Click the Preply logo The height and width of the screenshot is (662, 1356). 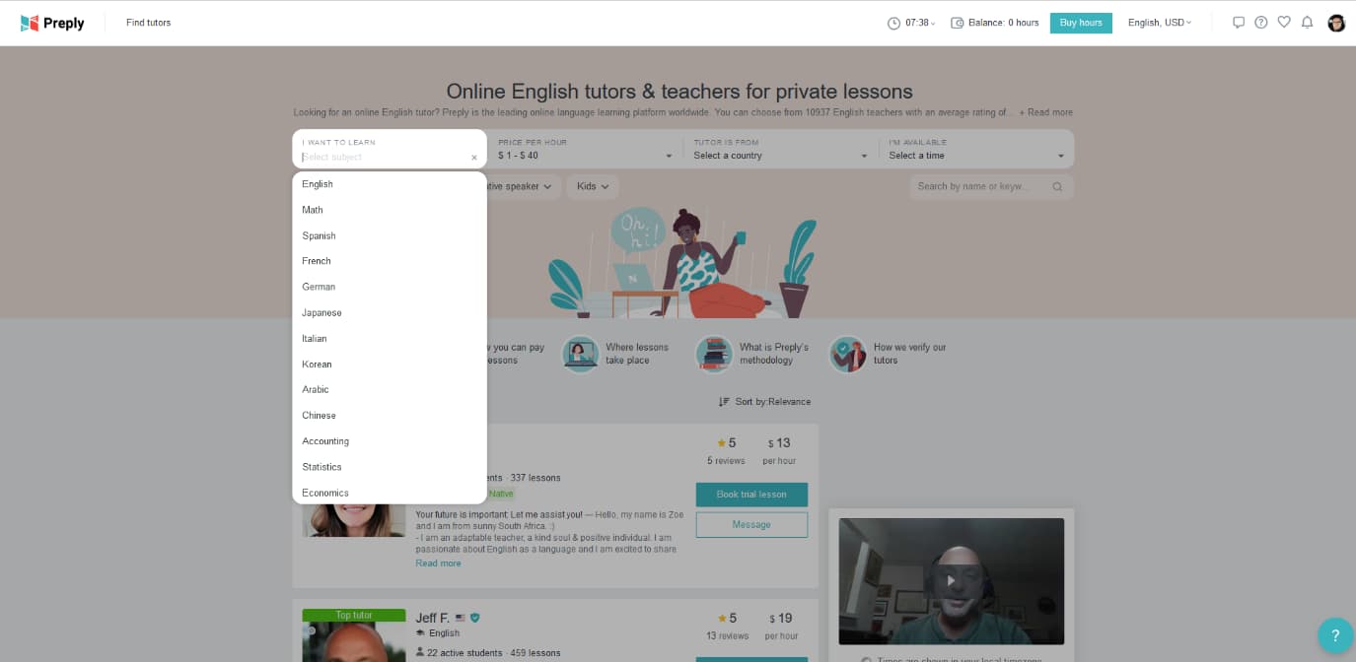tap(52, 23)
